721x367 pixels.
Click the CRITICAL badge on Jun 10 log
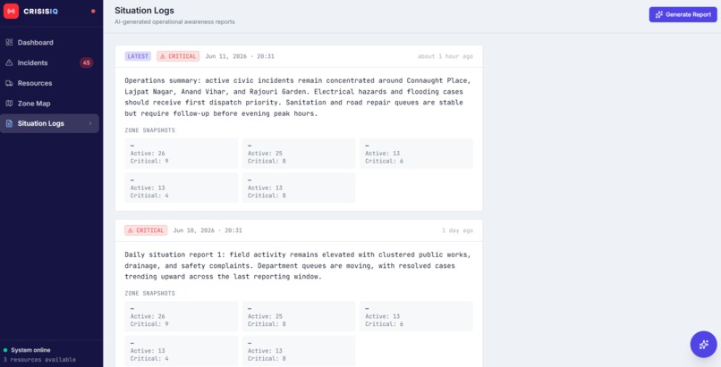[x=146, y=230]
